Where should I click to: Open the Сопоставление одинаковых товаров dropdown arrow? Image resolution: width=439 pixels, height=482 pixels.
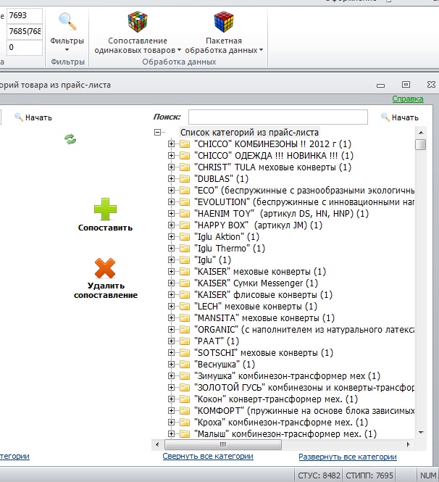(x=179, y=50)
